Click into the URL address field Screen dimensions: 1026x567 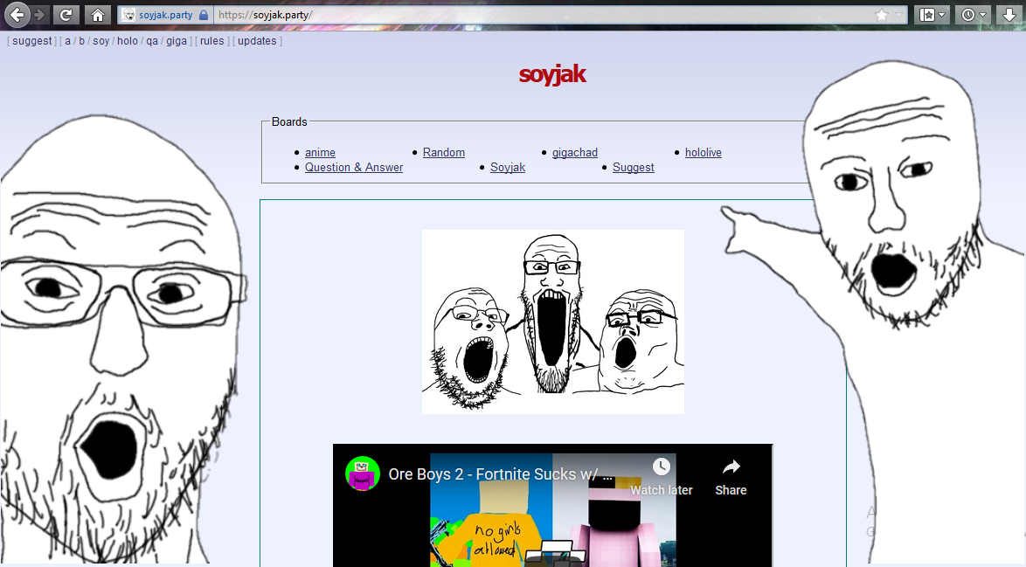point(542,15)
